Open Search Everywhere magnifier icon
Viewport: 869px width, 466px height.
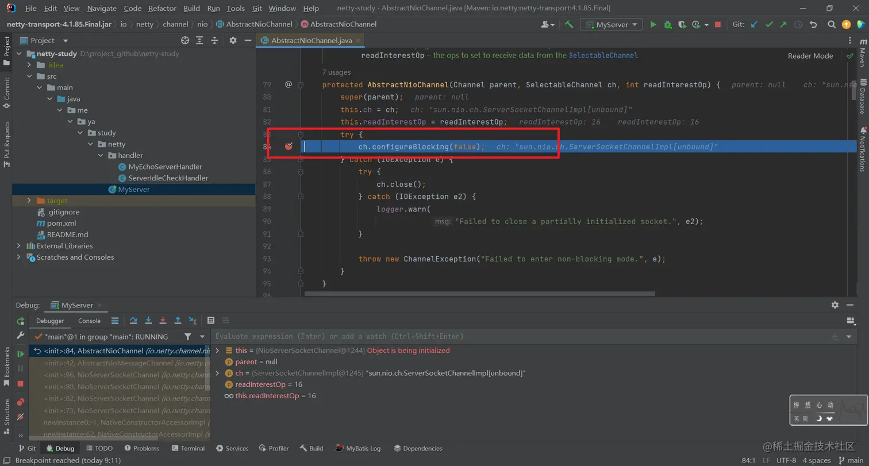pos(832,25)
